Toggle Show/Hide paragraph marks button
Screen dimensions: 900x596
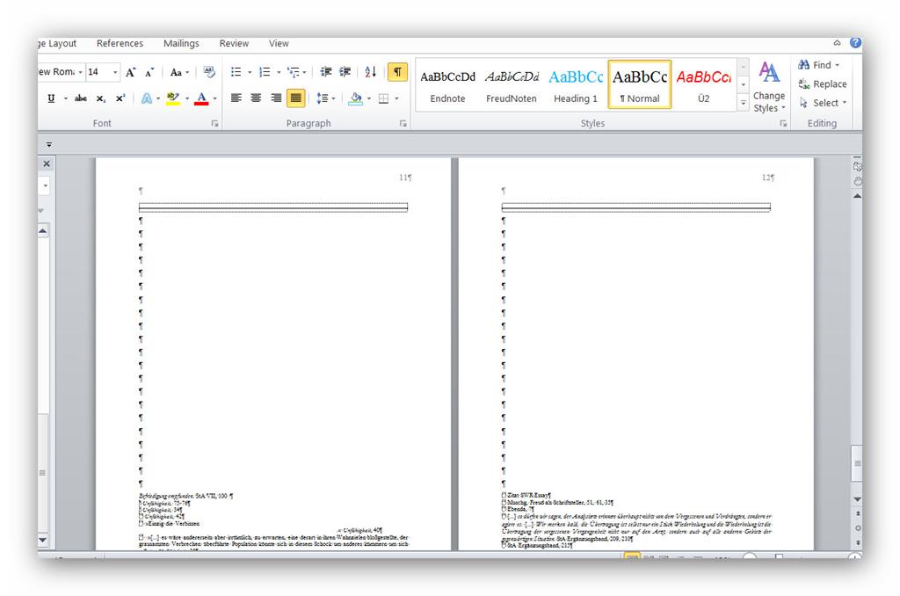click(397, 72)
